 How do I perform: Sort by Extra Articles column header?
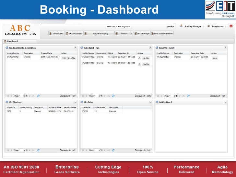pyautogui.click(x=100, y=108)
